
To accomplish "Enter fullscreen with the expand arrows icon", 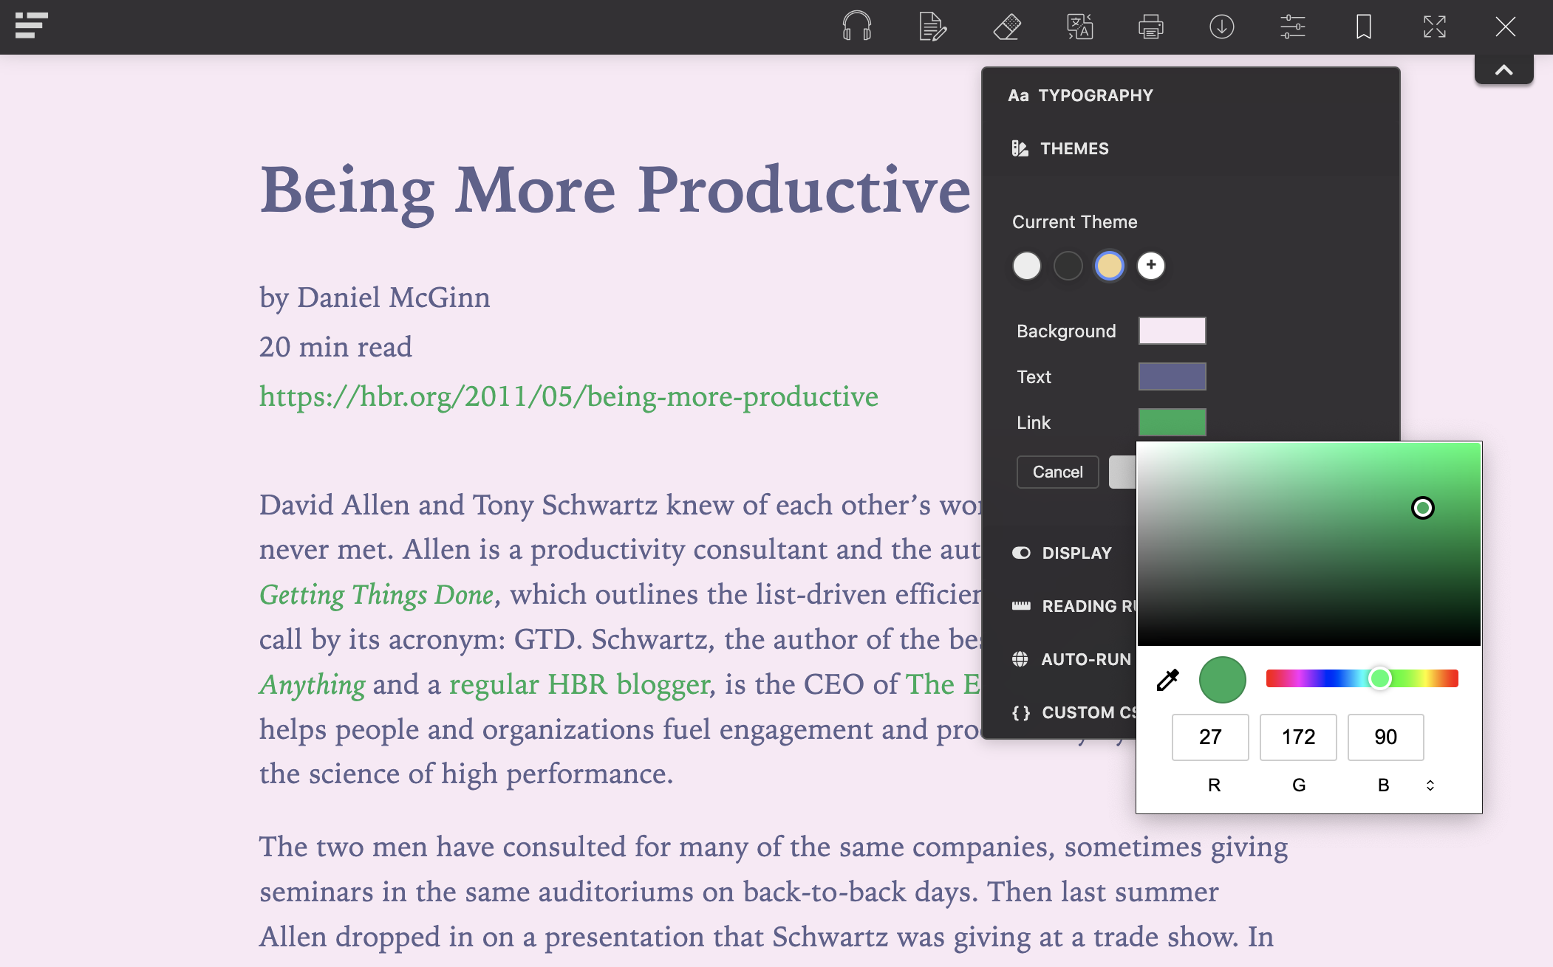I will tap(1435, 27).
